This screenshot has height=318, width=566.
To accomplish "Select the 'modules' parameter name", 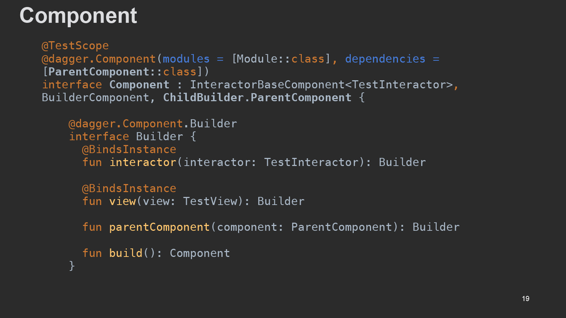I will [x=186, y=59].
